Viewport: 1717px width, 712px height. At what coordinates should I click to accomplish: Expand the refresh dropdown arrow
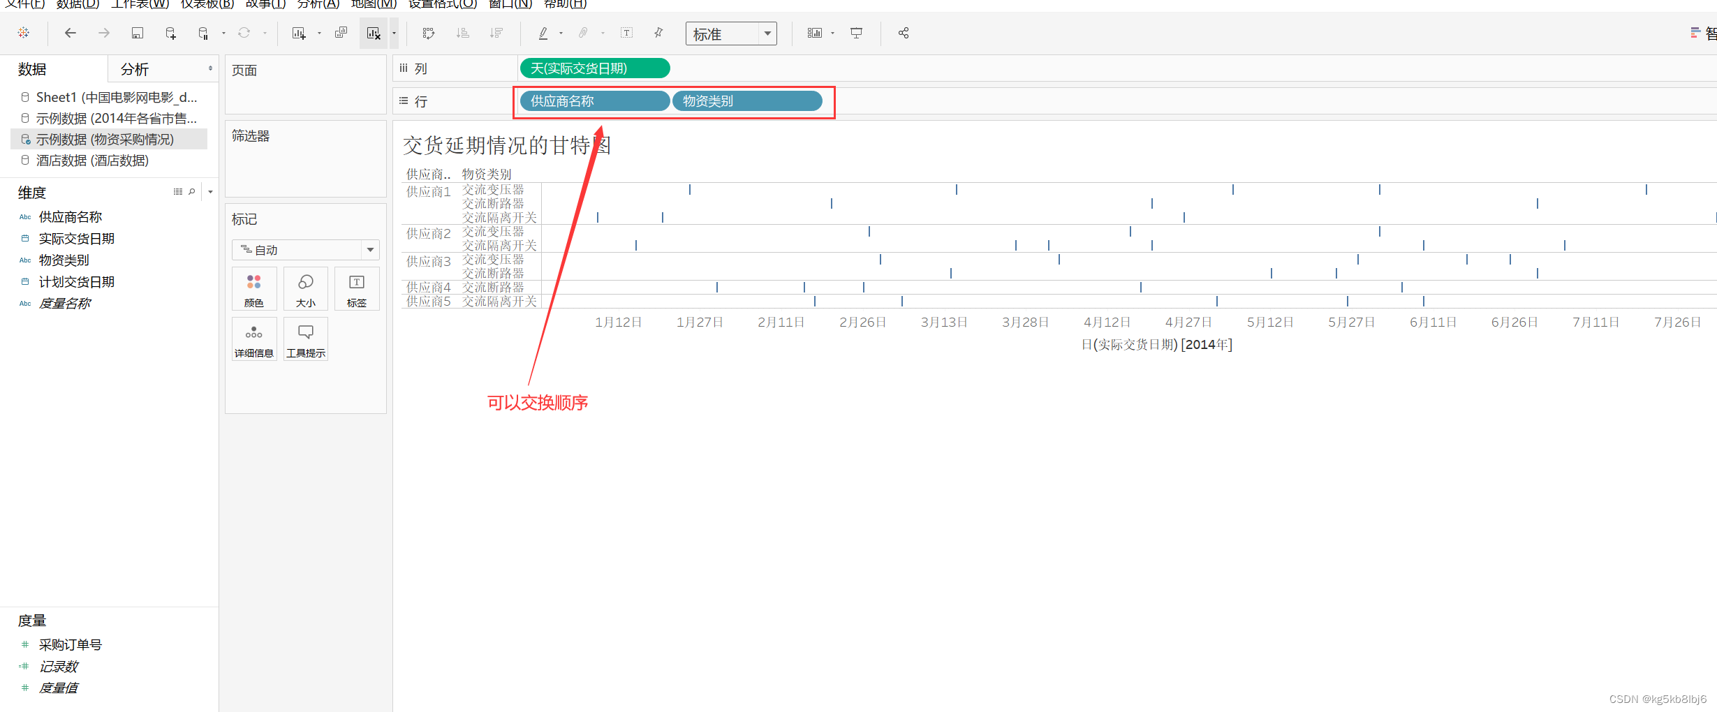pyautogui.click(x=265, y=33)
